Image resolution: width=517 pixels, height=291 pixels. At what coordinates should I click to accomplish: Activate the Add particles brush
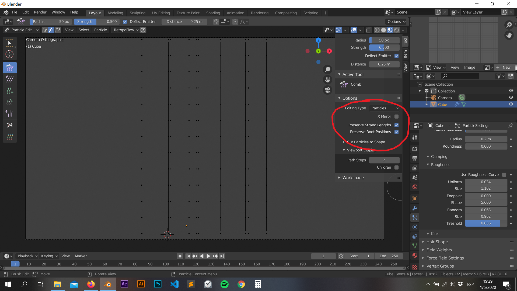9,91
